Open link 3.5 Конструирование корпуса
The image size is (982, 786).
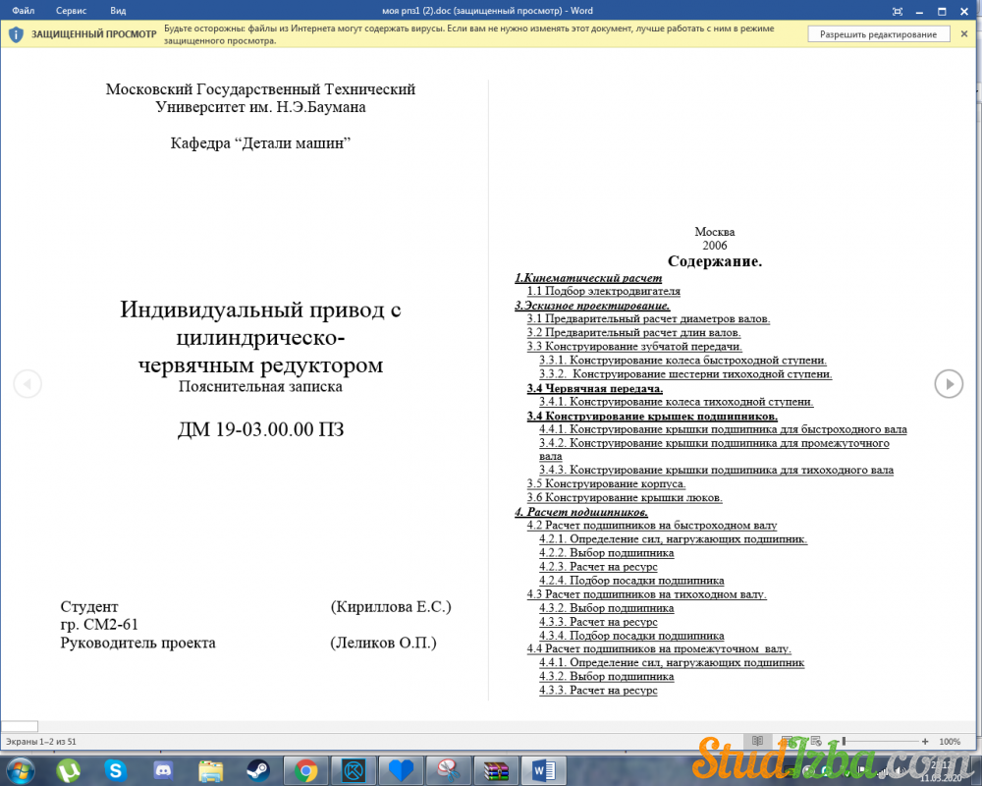[606, 483]
